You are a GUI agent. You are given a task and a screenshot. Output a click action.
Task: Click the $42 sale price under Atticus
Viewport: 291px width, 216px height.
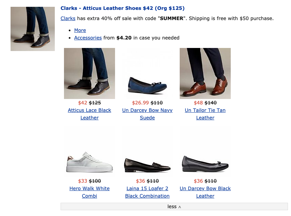point(82,103)
